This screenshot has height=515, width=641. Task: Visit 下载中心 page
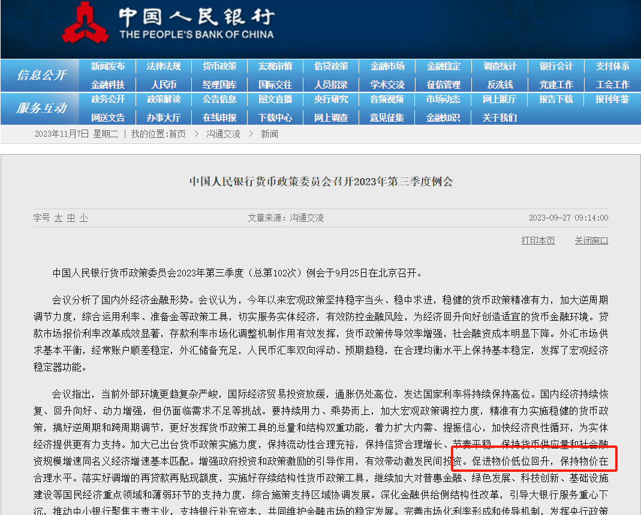[x=275, y=118]
